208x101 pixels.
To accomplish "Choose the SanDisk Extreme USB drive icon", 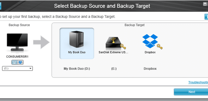I will (x=114, y=42).
